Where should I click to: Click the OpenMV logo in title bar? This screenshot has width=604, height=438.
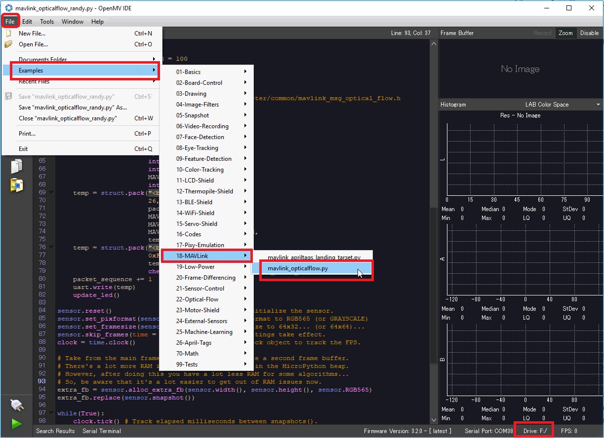[8, 8]
